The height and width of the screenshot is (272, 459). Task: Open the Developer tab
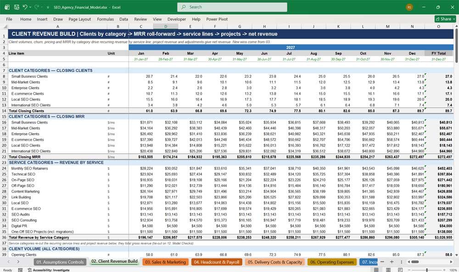pyautogui.click(x=177, y=19)
